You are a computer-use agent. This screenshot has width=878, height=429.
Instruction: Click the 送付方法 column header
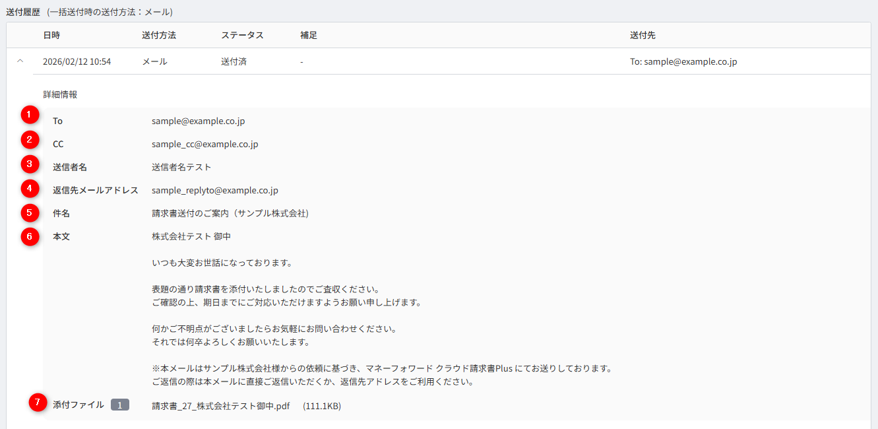pyautogui.click(x=158, y=35)
